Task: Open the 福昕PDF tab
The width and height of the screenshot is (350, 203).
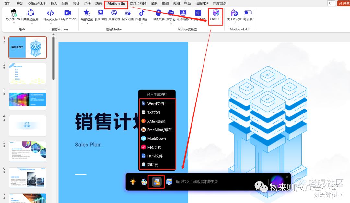Action: [202, 3]
